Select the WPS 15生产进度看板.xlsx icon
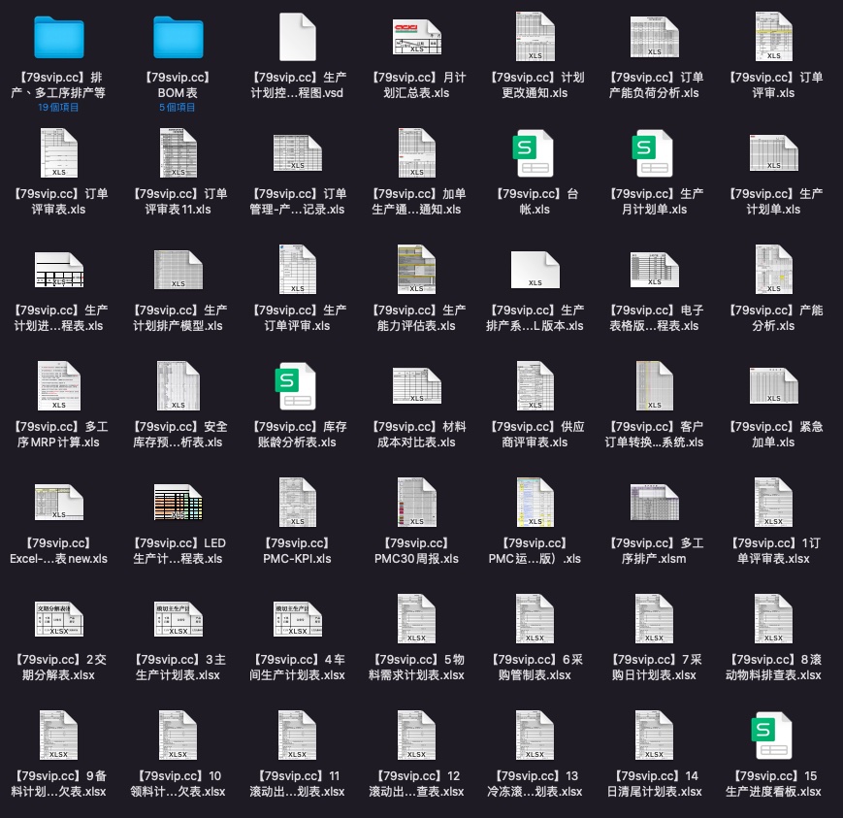This screenshot has height=818, width=843. pyautogui.click(x=771, y=736)
